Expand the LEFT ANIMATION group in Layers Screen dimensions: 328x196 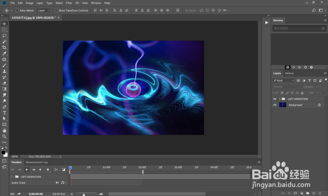280,99
